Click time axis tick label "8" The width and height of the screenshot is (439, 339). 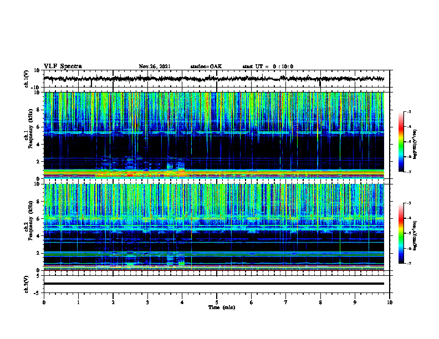[x=320, y=302]
